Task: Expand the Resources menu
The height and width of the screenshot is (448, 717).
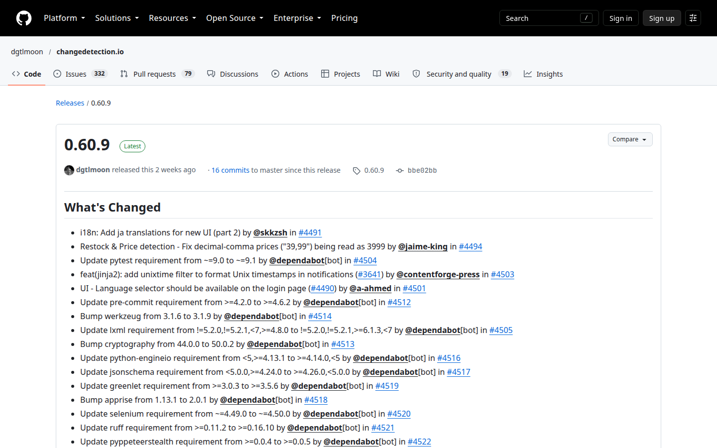Action: [172, 18]
